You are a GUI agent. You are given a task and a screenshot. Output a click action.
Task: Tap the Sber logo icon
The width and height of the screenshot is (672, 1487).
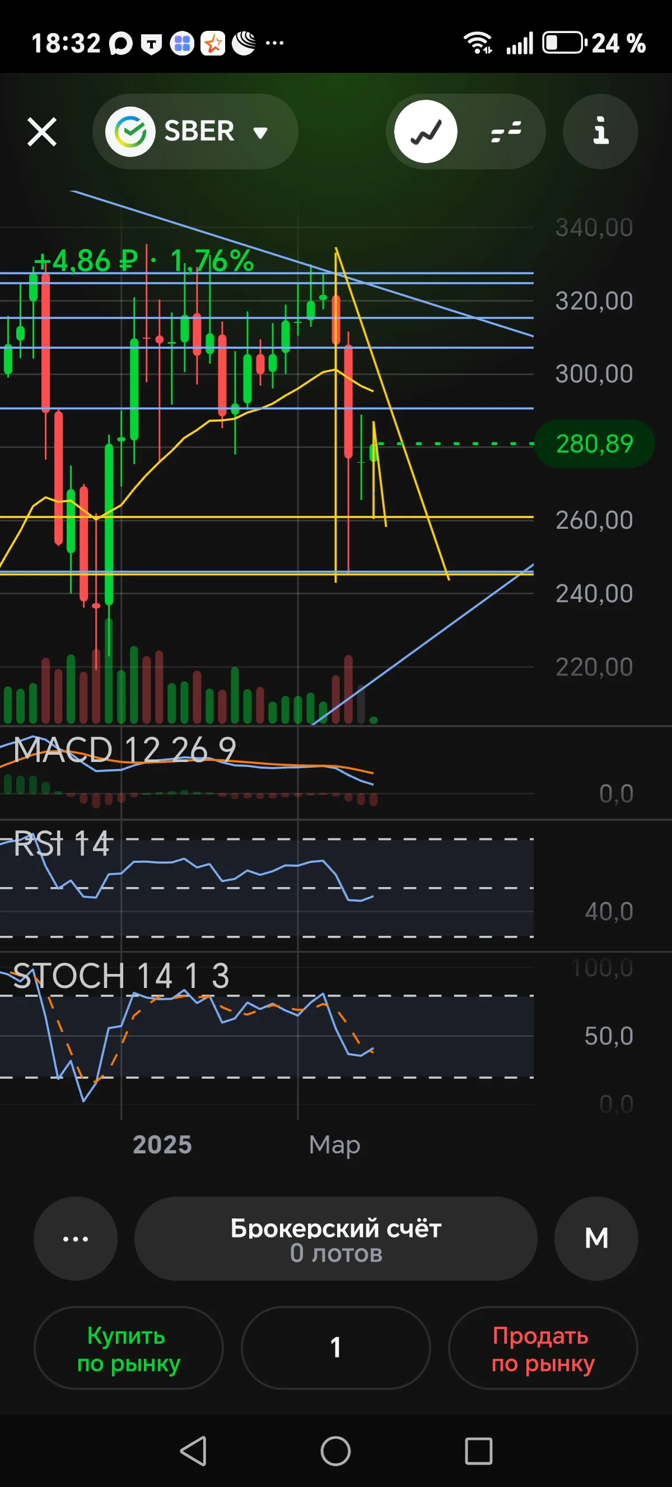pos(130,132)
